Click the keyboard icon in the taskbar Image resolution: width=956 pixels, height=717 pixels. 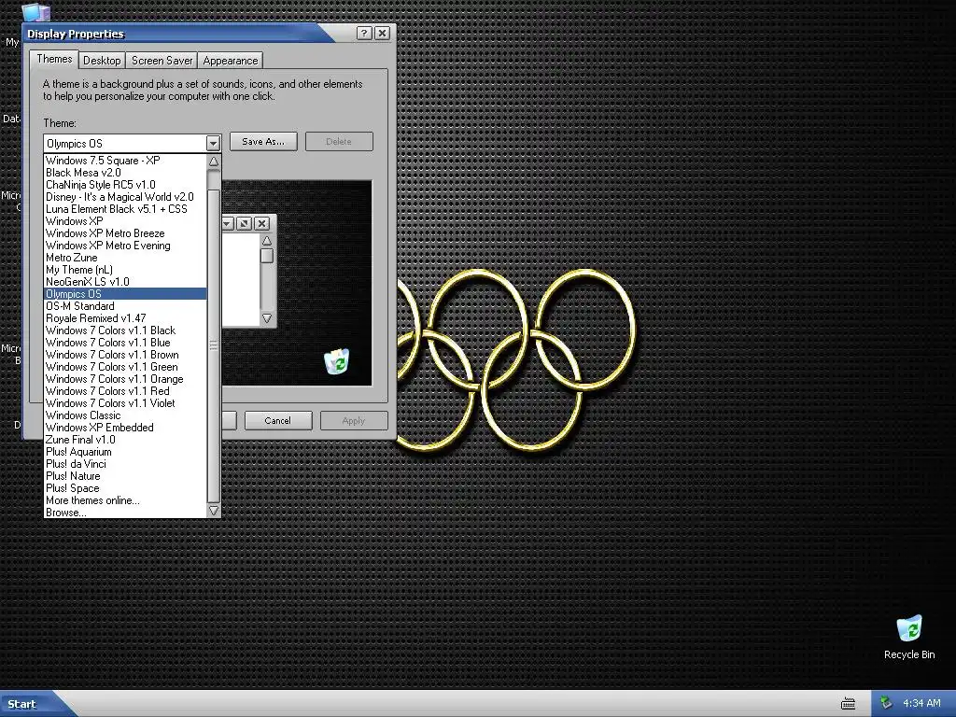coord(848,704)
